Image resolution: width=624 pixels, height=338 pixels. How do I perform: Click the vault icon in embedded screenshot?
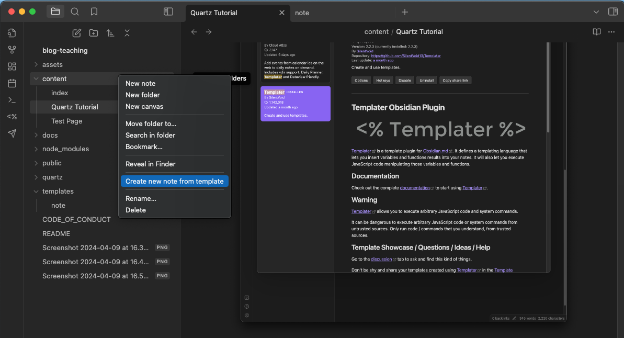click(247, 297)
